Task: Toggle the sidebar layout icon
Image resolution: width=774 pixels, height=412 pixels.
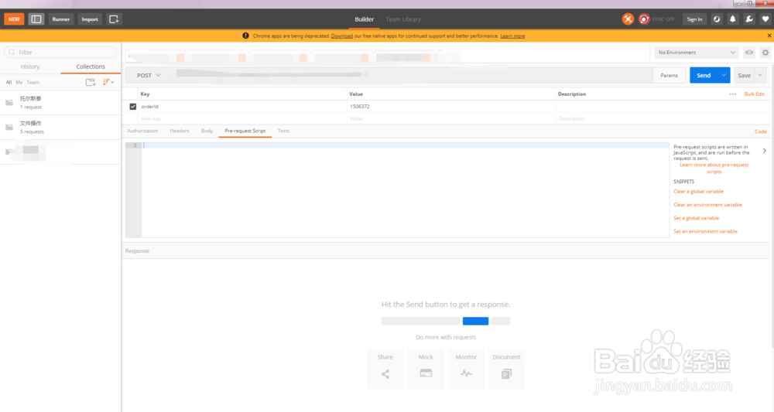Action: [x=36, y=19]
